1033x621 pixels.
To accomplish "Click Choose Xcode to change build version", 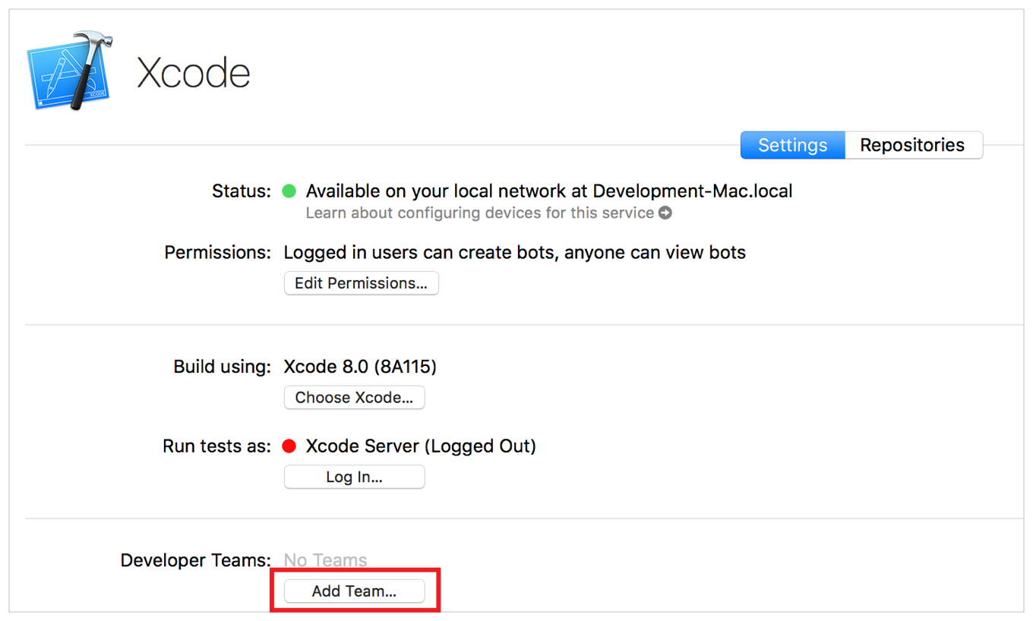I will [x=354, y=397].
